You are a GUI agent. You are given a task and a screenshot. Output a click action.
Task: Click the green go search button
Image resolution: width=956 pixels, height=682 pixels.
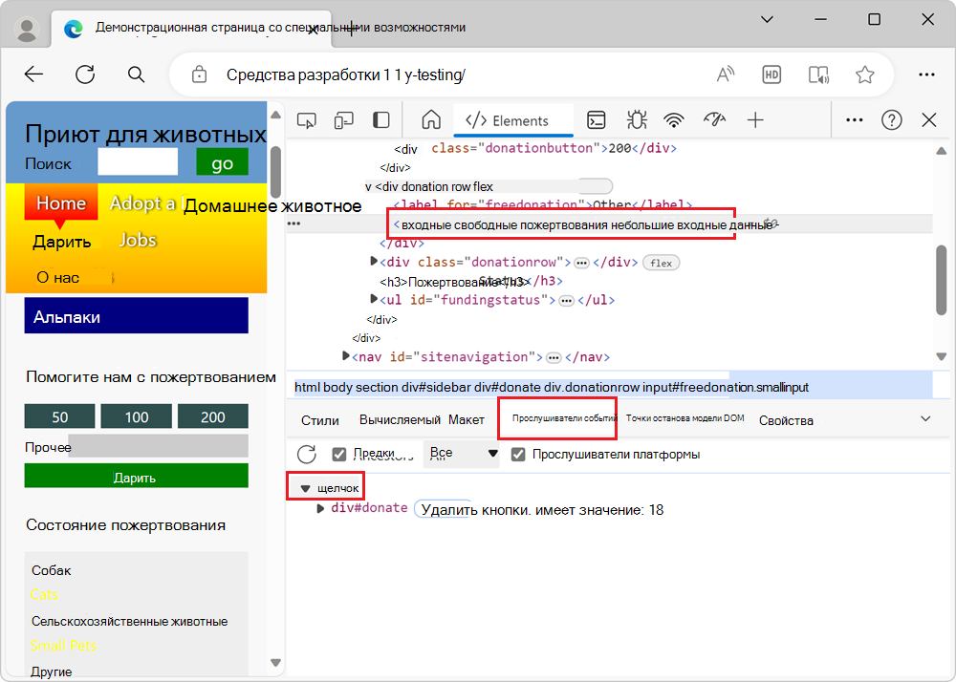coord(221,163)
